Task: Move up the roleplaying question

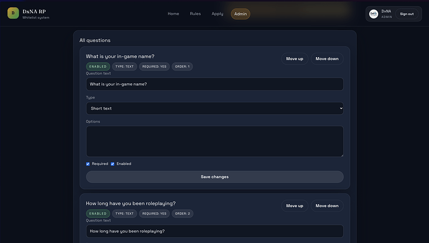Action: tap(295, 206)
